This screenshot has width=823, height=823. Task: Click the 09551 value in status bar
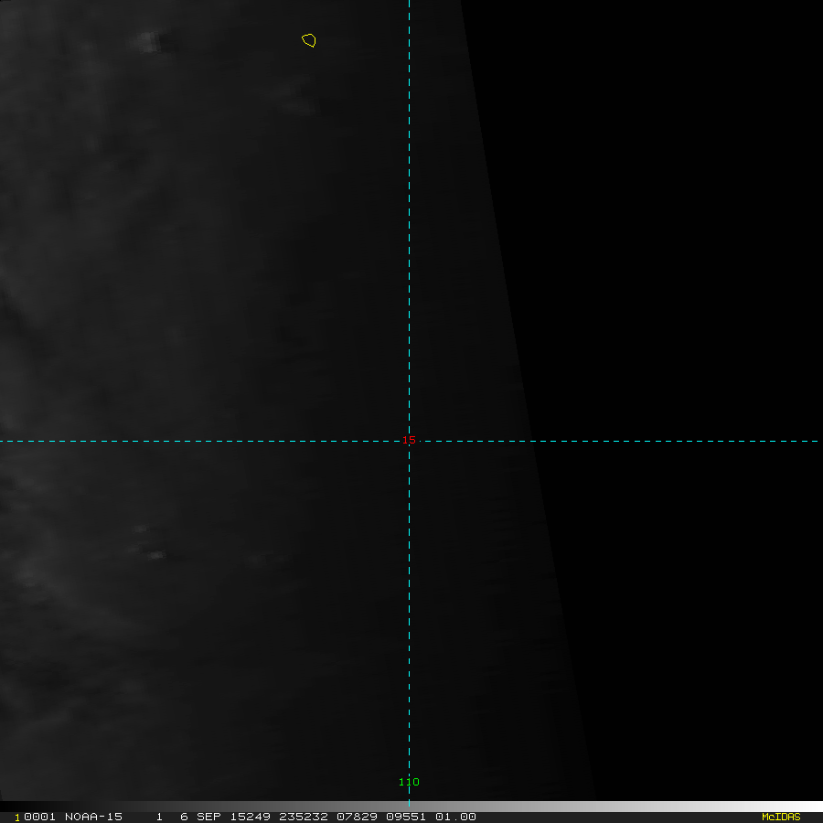pos(410,817)
